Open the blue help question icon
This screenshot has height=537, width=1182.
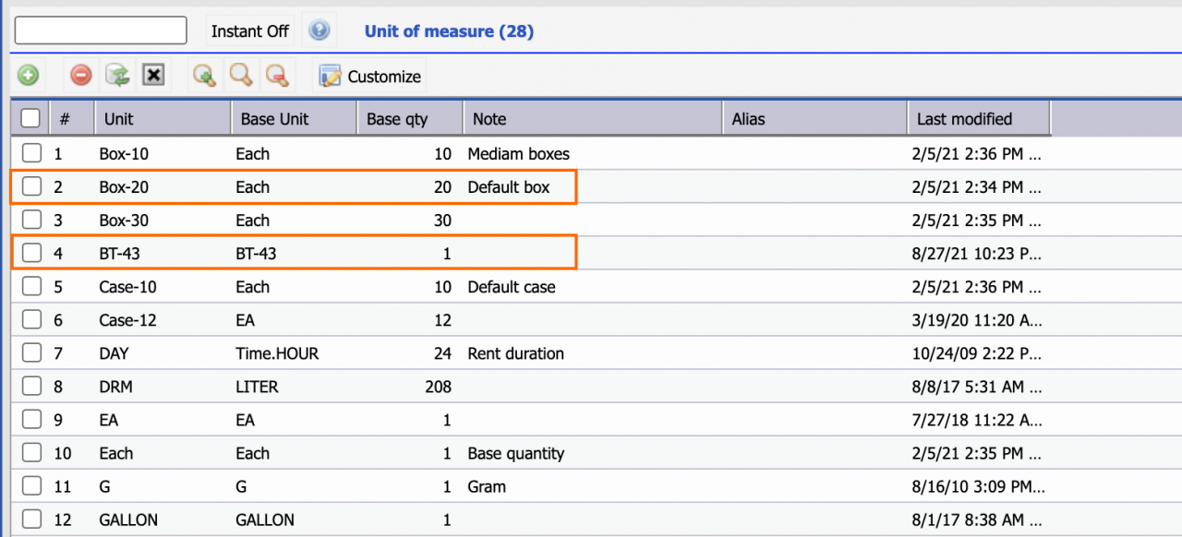[x=320, y=30]
